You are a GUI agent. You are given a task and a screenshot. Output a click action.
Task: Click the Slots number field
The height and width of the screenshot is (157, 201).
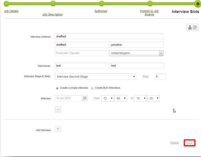click(160, 76)
